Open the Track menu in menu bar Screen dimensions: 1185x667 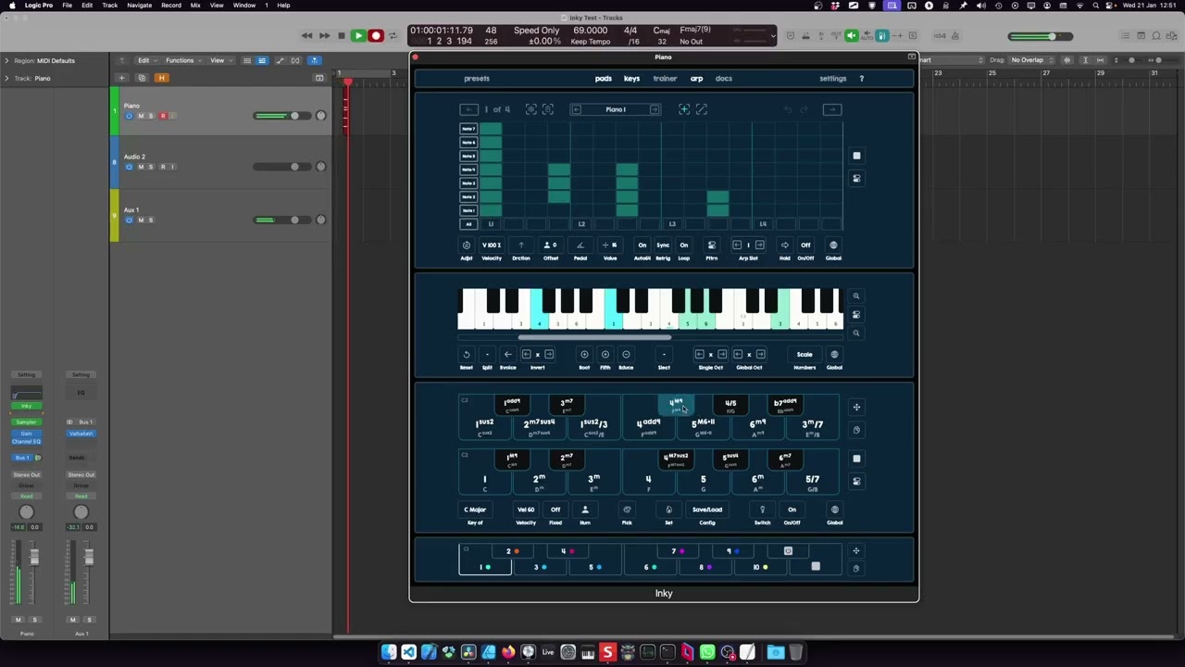pyautogui.click(x=110, y=6)
